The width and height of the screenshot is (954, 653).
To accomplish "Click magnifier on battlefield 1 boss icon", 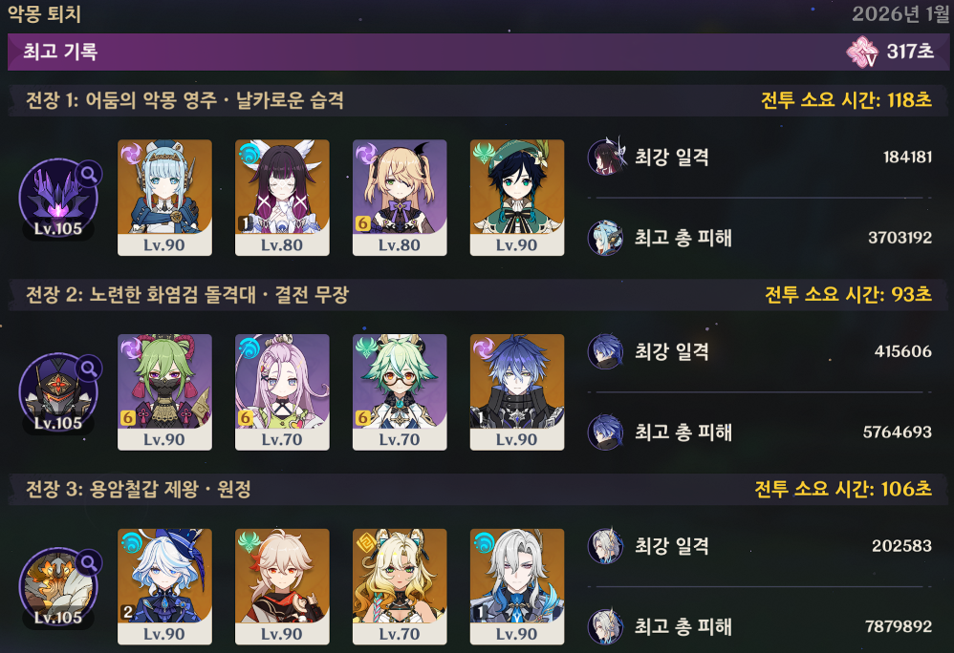I will tap(90, 175).
